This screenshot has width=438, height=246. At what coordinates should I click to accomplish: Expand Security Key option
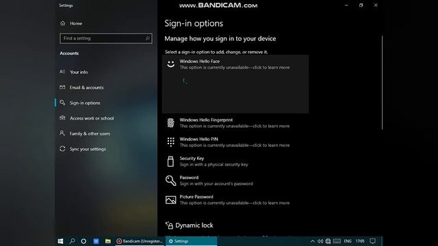pos(235,161)
